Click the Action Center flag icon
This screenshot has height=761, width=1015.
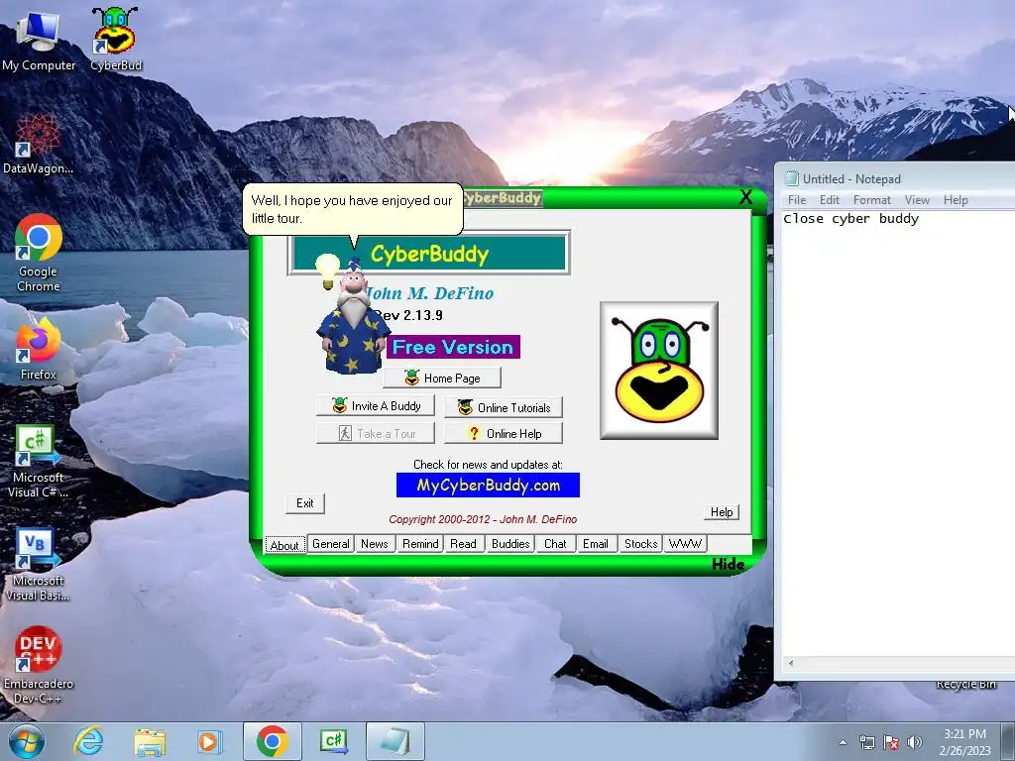pos(891,742)
